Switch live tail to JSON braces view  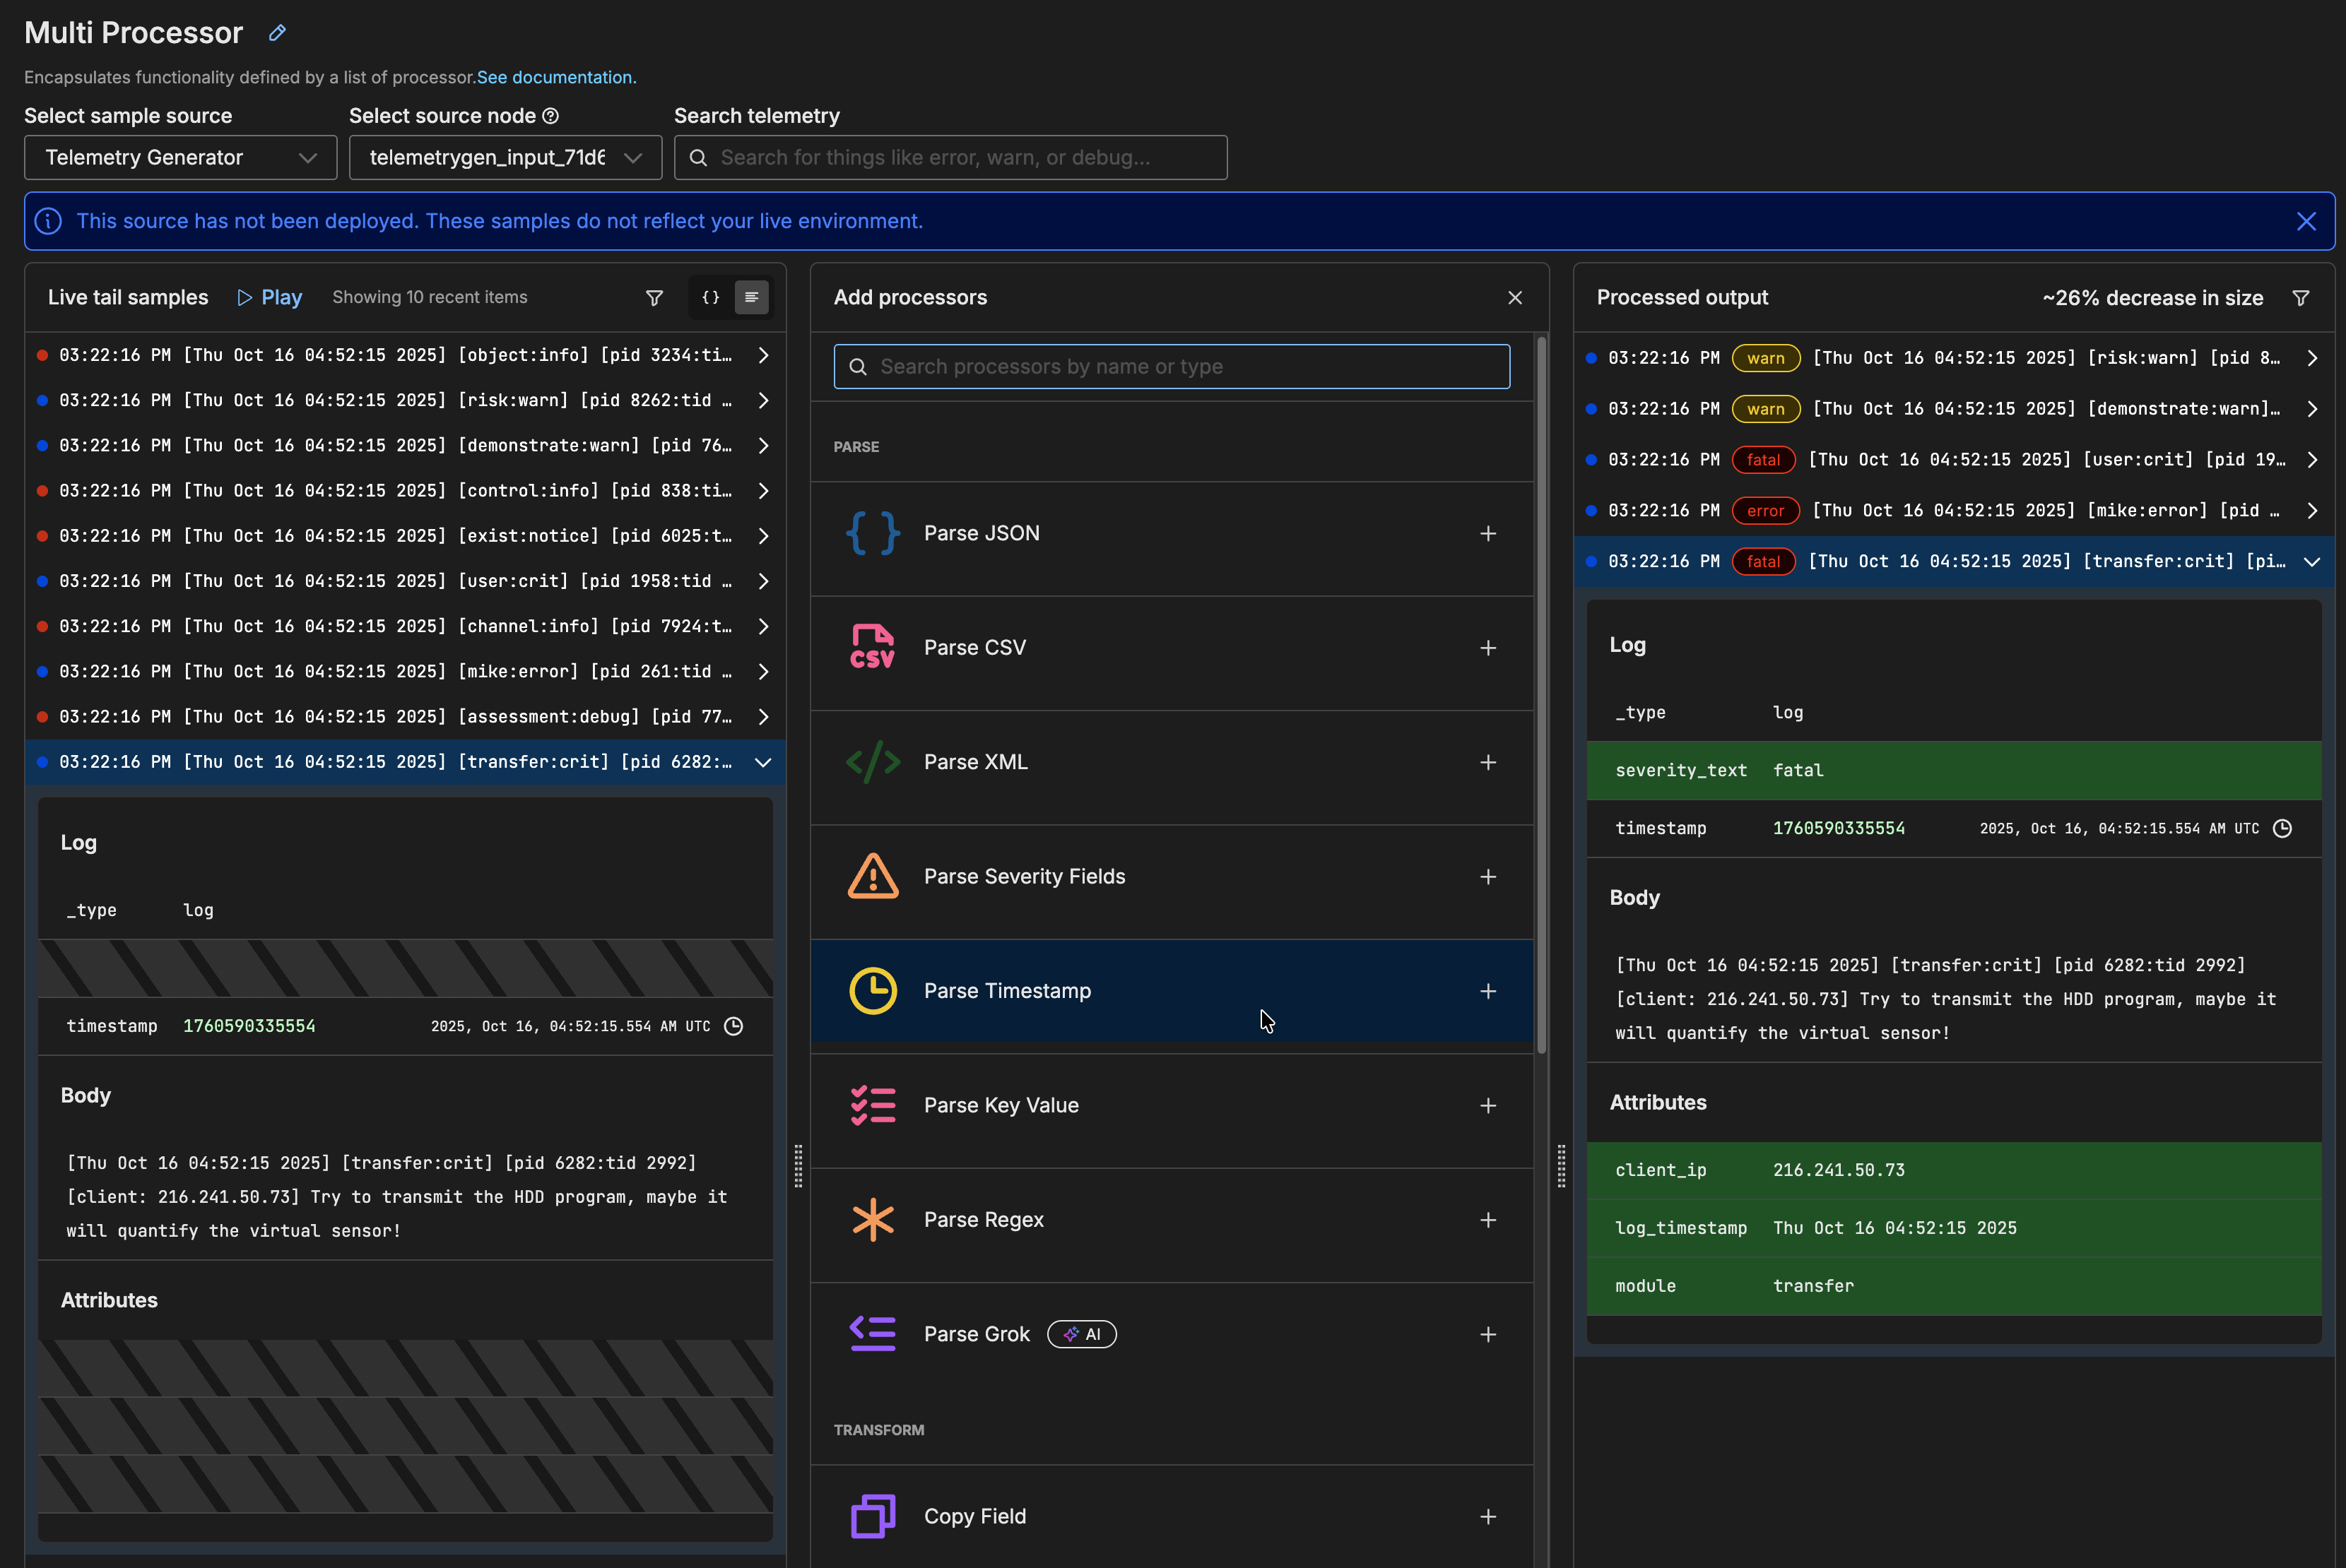pyautogui.click(x=710, y=297)
